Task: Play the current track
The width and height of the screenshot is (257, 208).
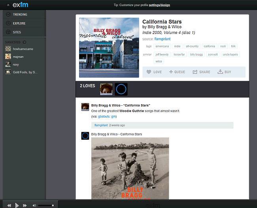Action: tap(17, 205)
